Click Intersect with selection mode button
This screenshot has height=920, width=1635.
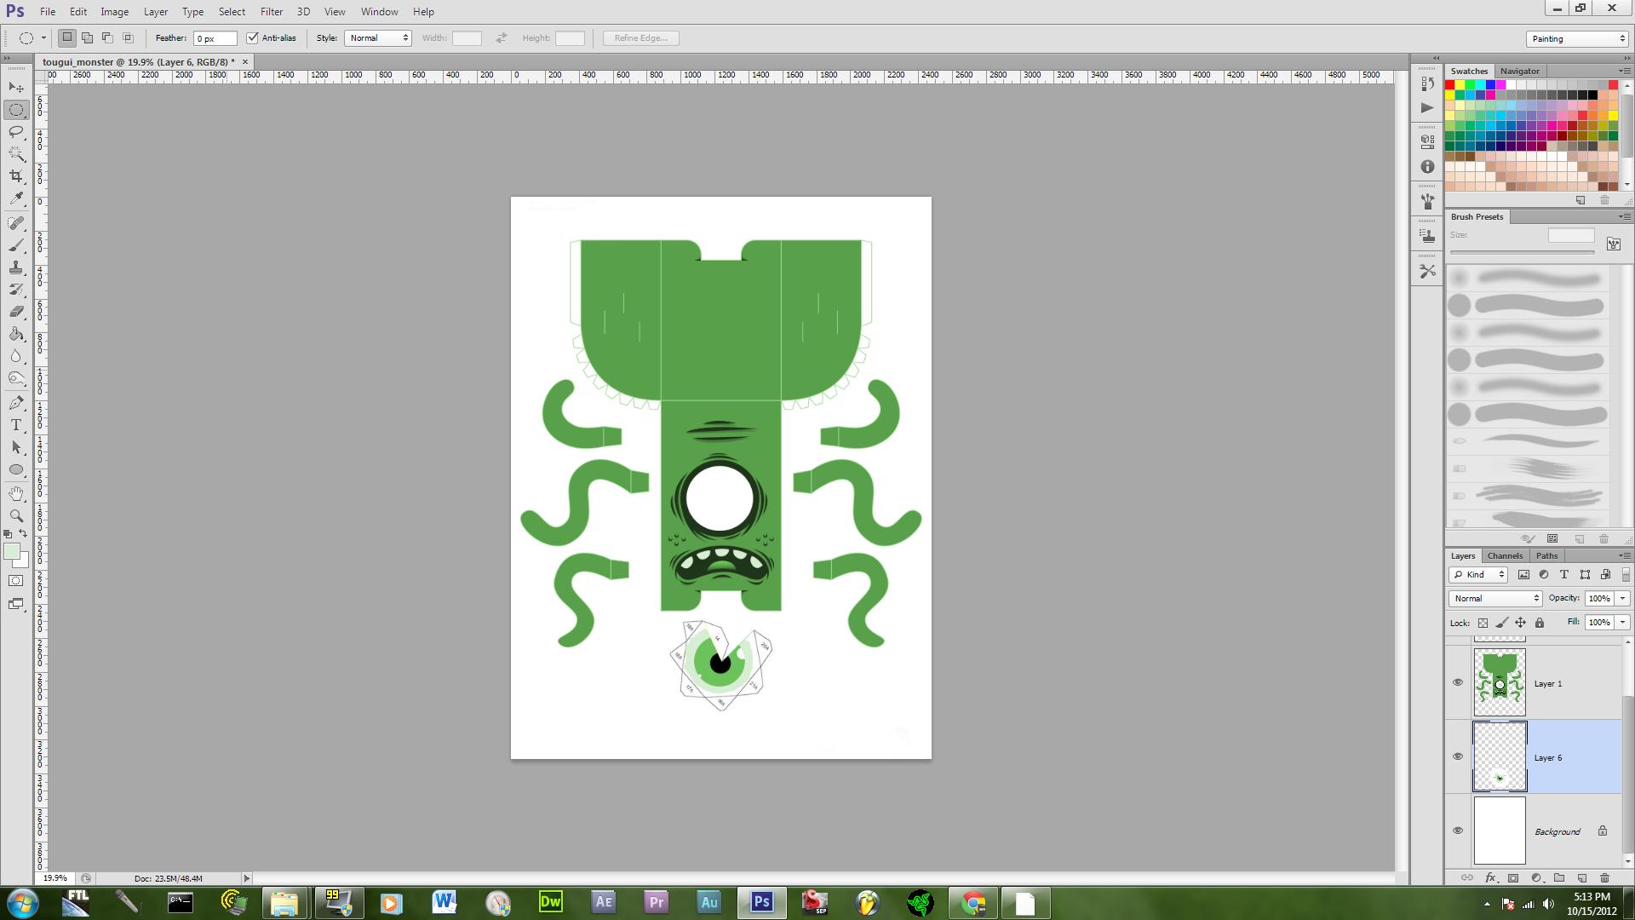coord(128,38)
